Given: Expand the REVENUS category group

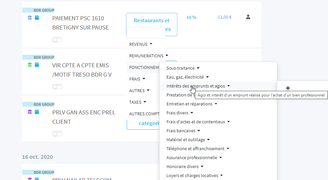Looking at the screenshot, I should pyautogui.click(x=141, y=44).
